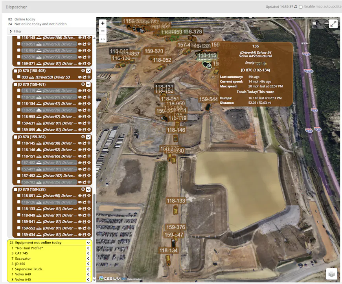Click the 118-146 map label
342x284 pixels.
(176, 130)
